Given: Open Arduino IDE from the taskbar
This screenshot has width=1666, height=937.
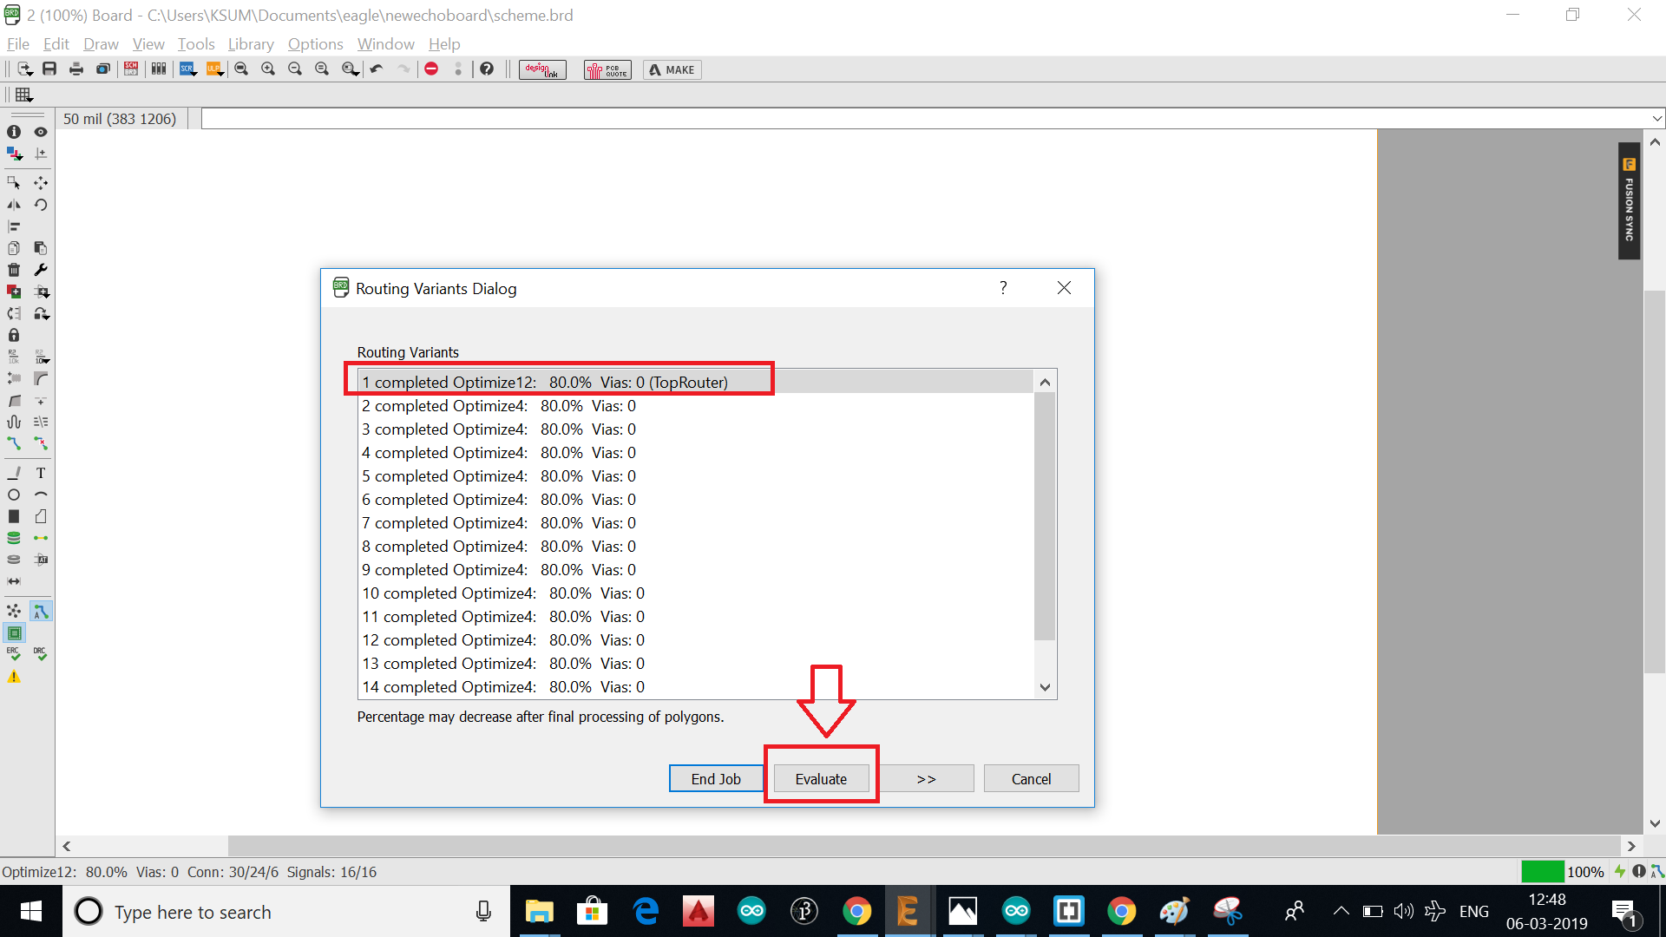Looking at the screenshot, I should pyautogui.click(x=751, y=911).
